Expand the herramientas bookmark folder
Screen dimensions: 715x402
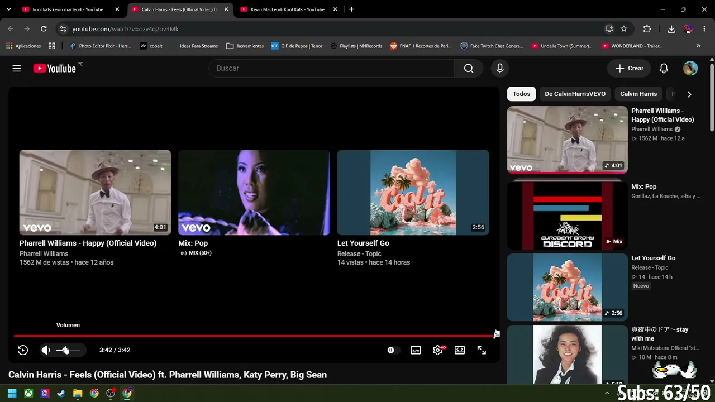pos(245,46)
